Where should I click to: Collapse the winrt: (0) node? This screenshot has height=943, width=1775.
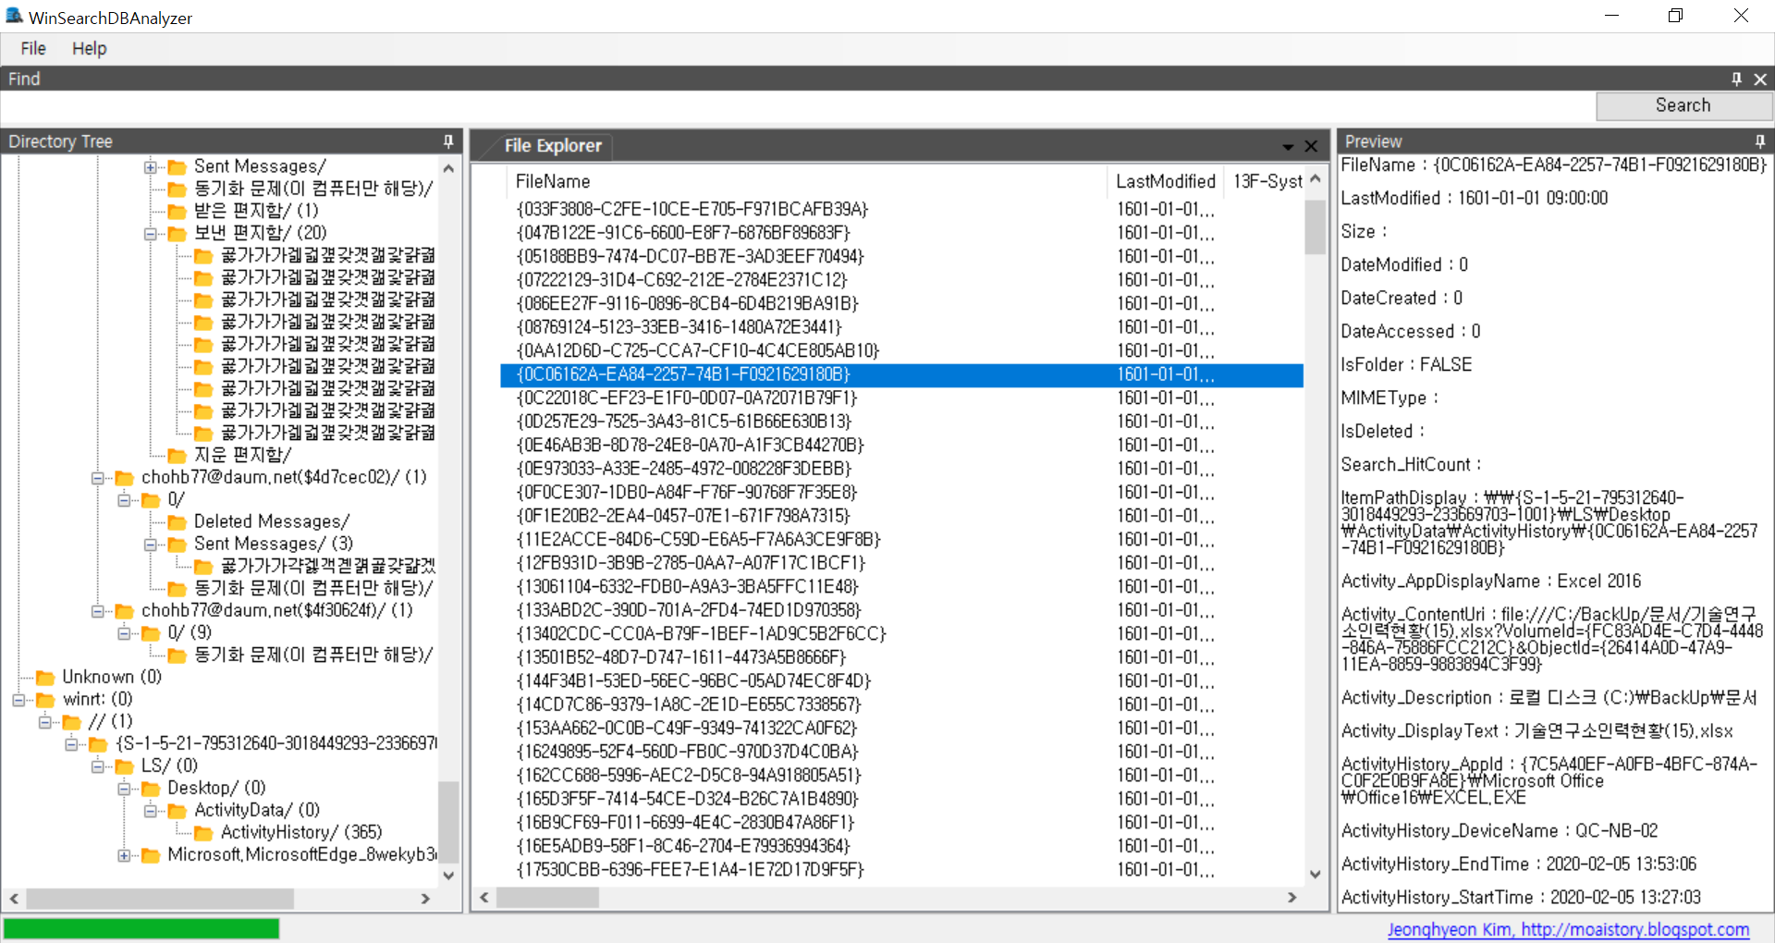[x=18, y=700]
